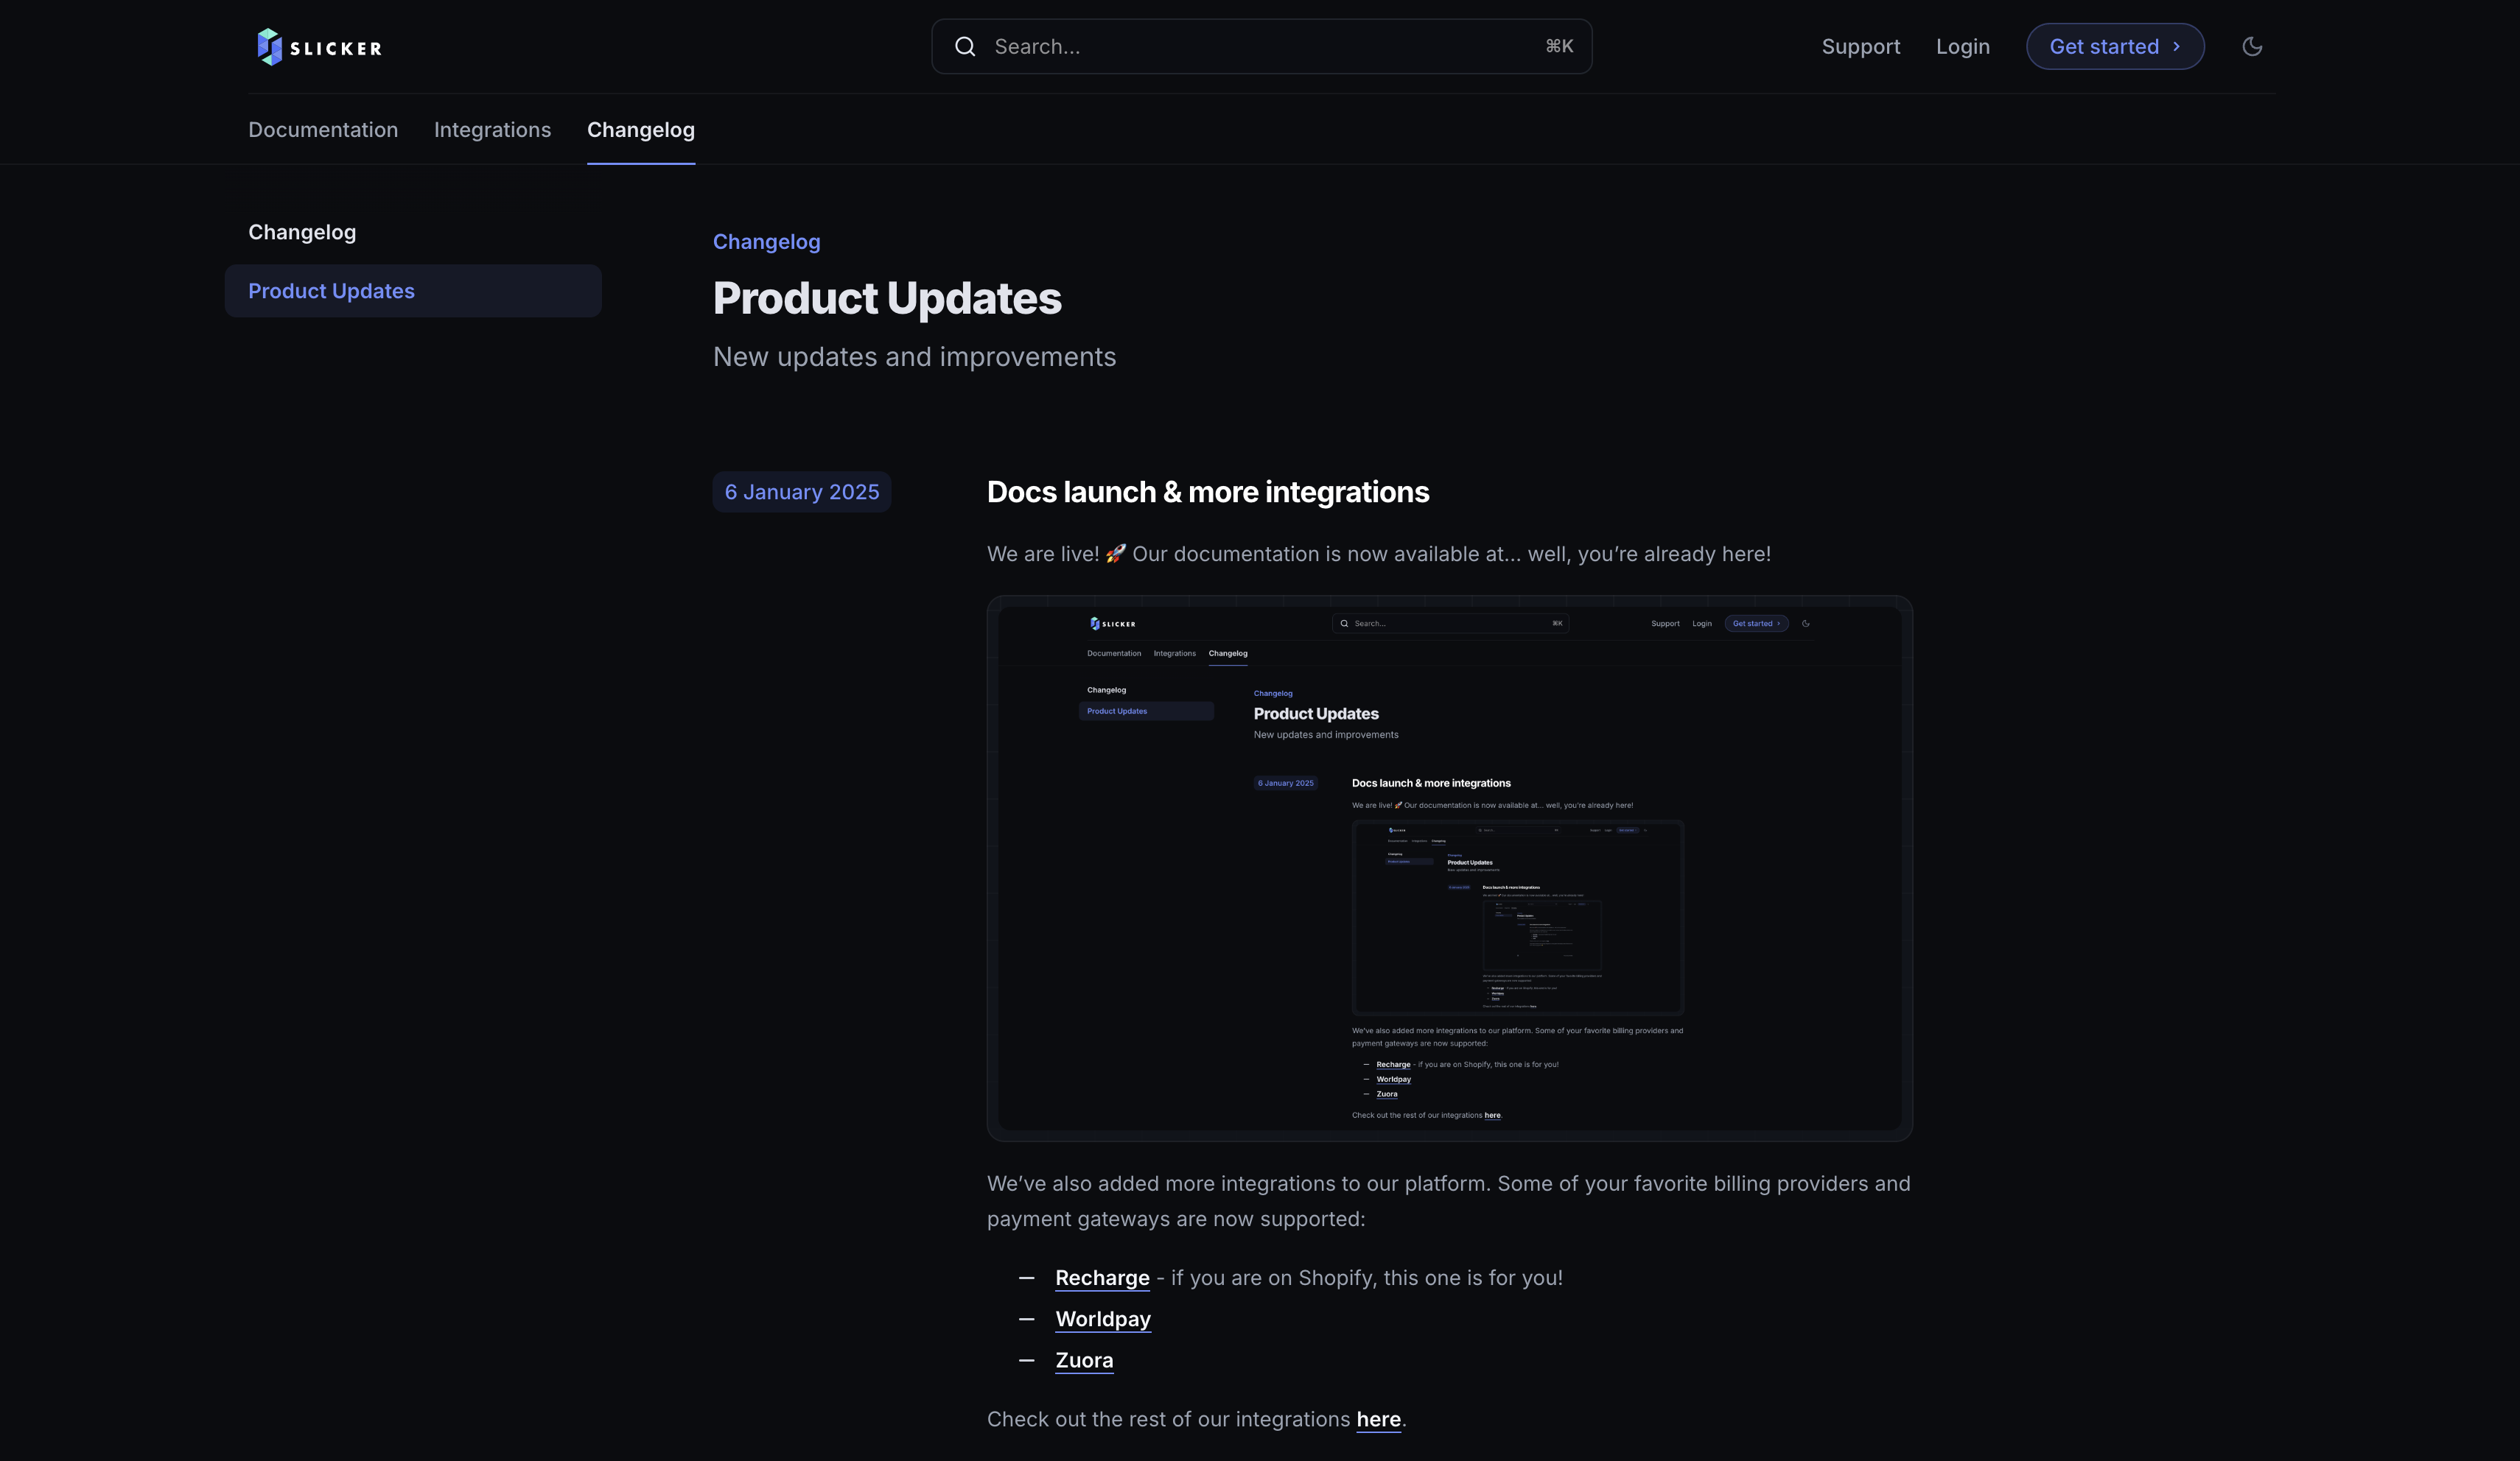Open the Changelog breadcrumb link
Image resolution: width=2520 pixels, height=1461 pixels.
(x=766, y=242)
